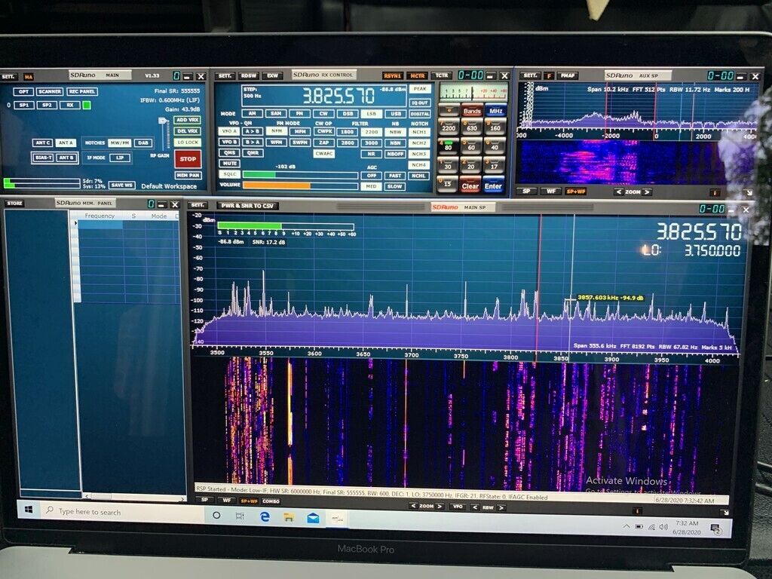Image resolution: width=772 pixels, height=579 pixels.
Task: Open Task View on the taskbar
Action: click(x=240, y=516)
